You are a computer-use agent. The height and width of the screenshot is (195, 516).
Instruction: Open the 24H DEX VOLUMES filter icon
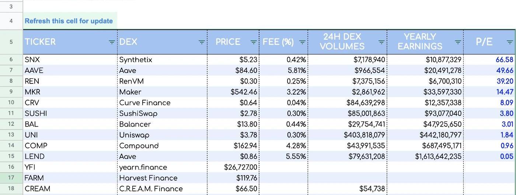(381, 42)
